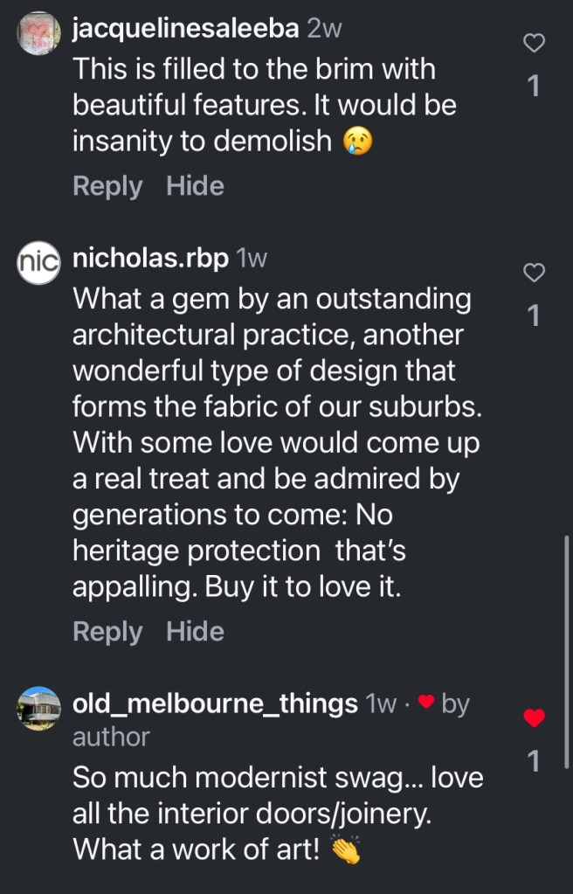Open jacquelinesaleeba username link

(186, 29)
